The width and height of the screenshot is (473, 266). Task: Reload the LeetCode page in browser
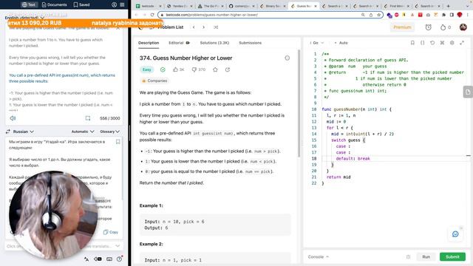click(x=152, y=15)
